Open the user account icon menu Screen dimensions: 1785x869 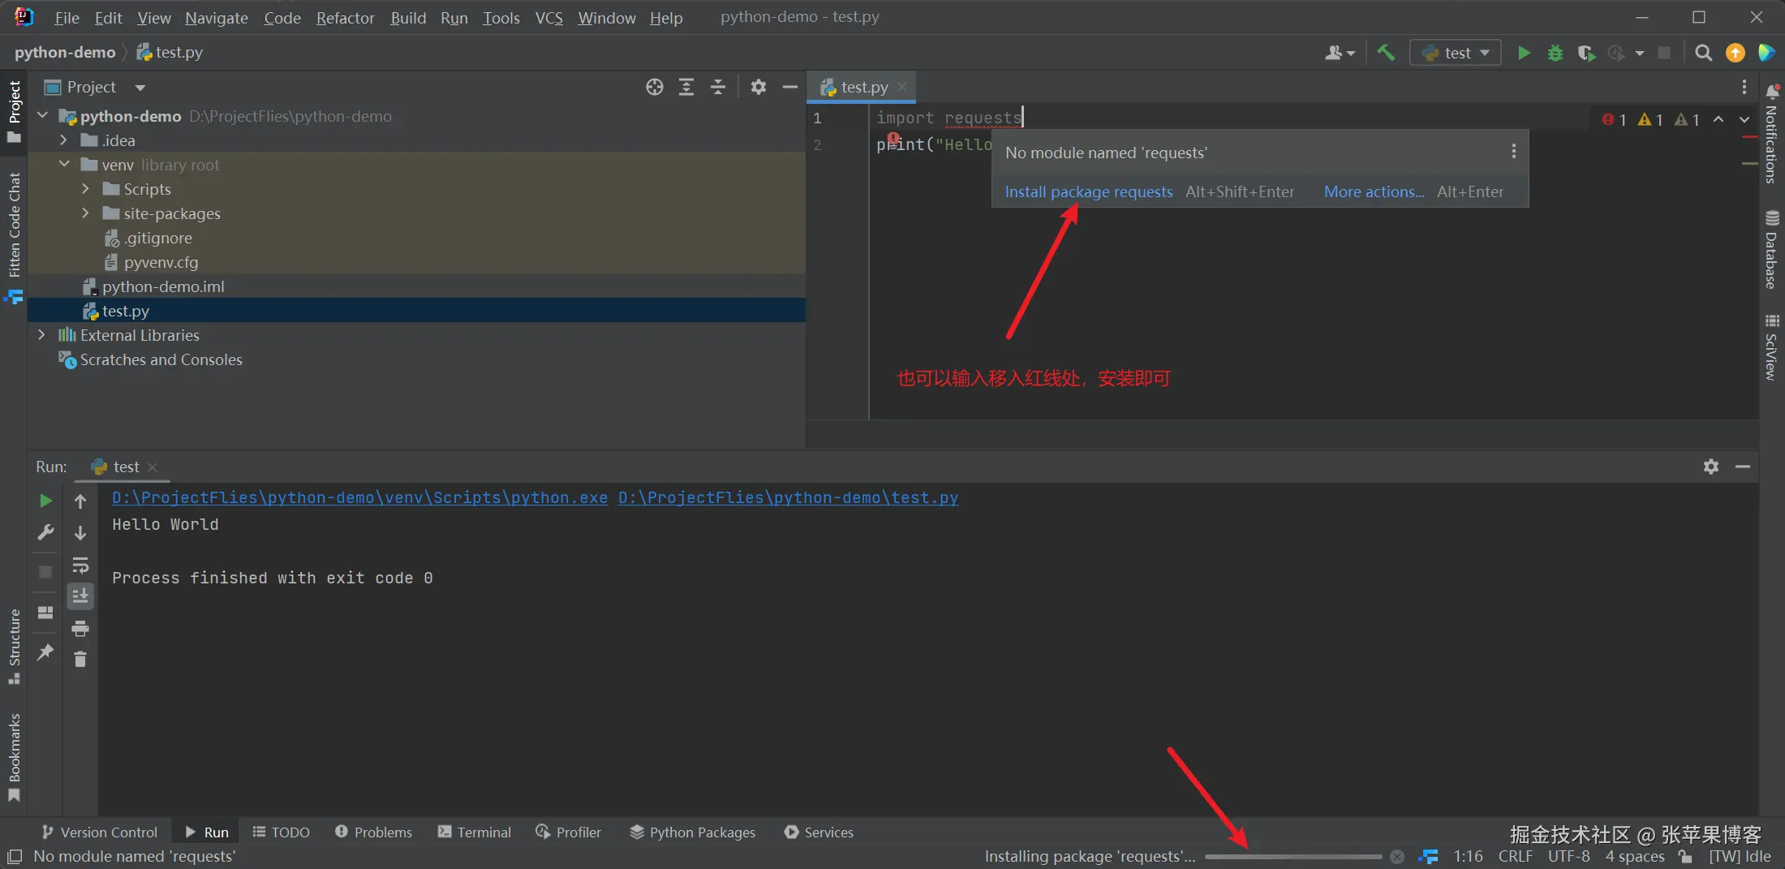(1340, 53)
